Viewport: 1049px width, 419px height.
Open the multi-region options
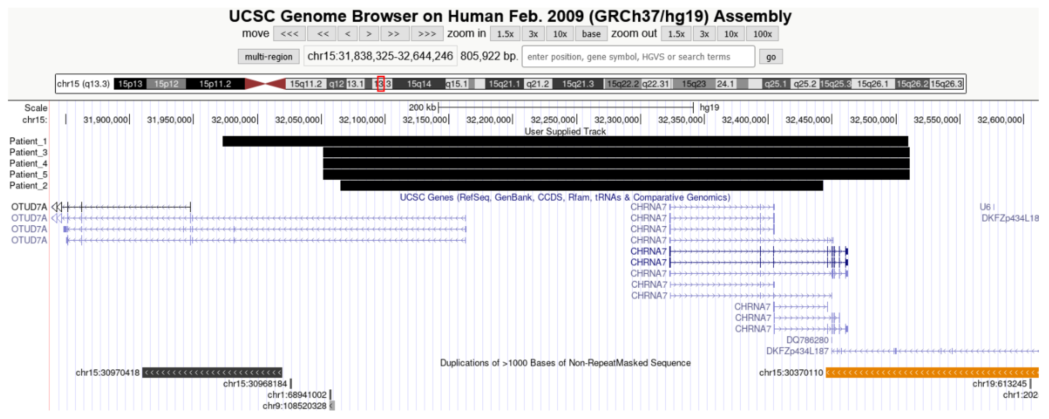point(268,57)
